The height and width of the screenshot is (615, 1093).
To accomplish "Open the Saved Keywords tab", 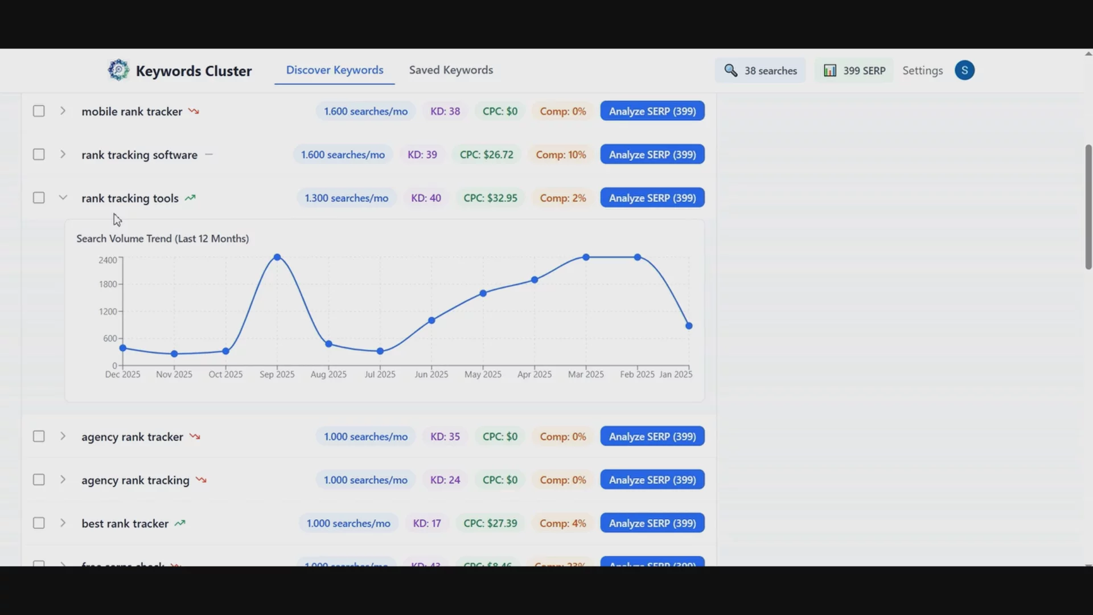I will point(451,70).
